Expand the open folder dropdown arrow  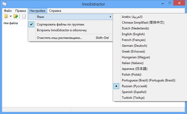(11, 16)
